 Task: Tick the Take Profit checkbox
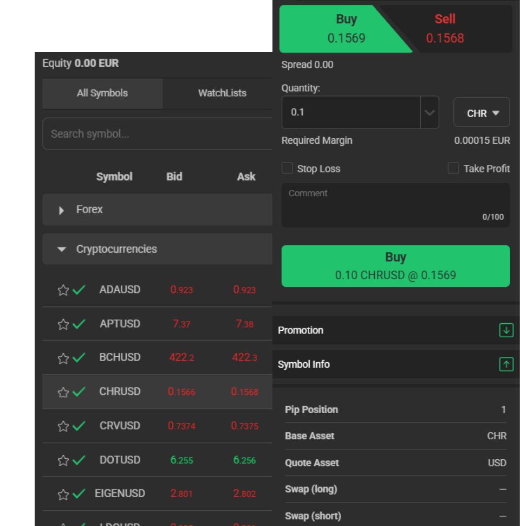(x=453, y=168)
